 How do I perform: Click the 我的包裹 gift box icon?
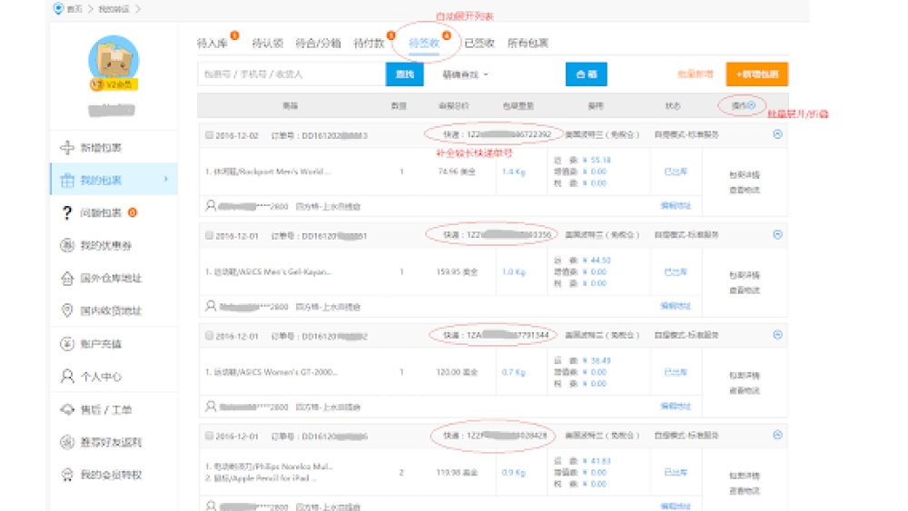[67, 181]
